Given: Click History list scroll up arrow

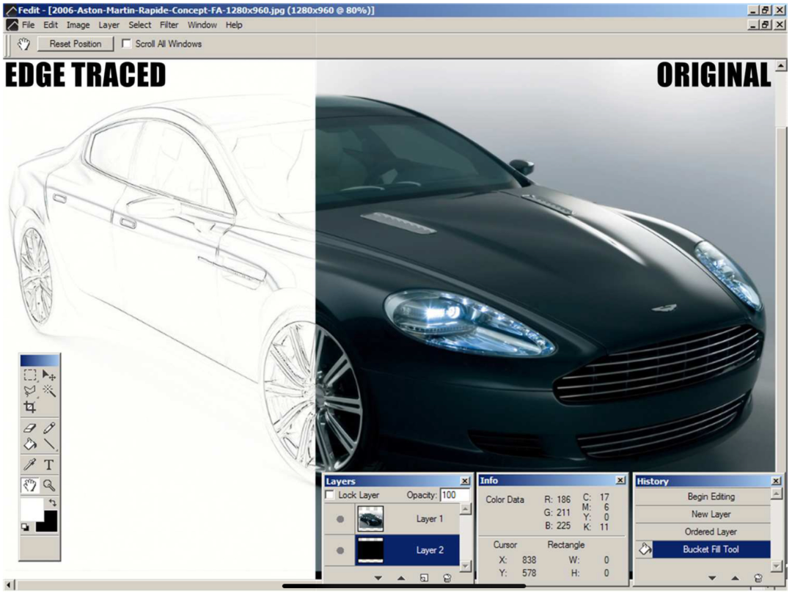Looking at the screenshot, I should 777,494.
